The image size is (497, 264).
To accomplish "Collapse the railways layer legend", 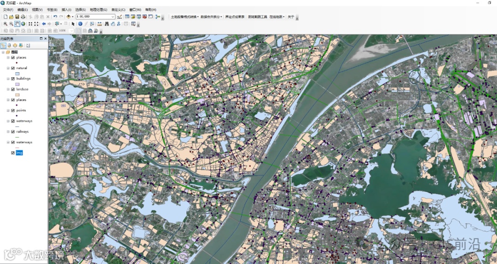I will [8, 132].
